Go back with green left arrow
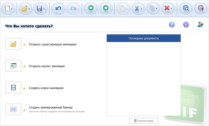This screenshot has width=209, height=126. [x=91, y=8]
